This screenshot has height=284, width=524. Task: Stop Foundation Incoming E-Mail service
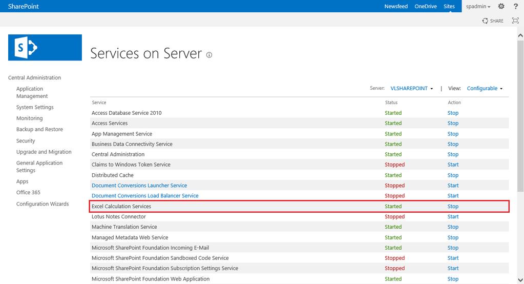pos(453,248)
